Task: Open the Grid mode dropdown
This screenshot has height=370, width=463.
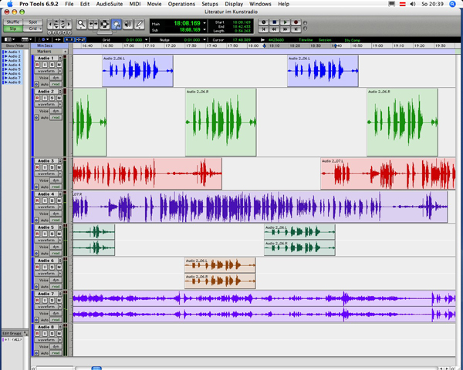Action: pyautogui.click(x=33, y=29)
